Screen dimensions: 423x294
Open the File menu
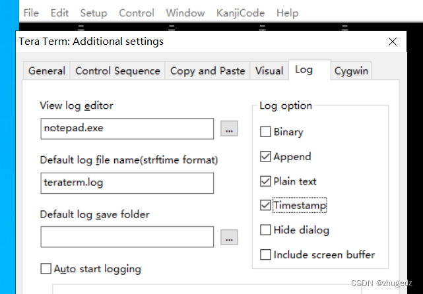coord(31,13)
